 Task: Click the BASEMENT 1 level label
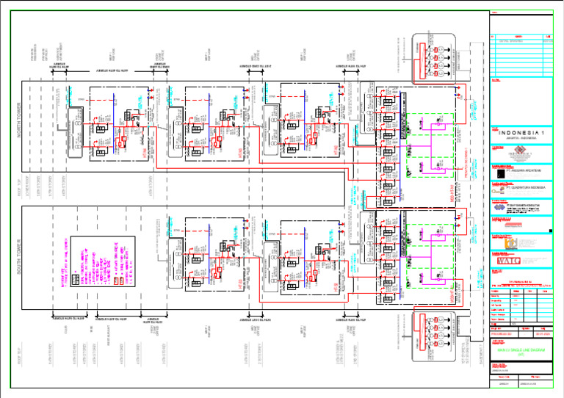(x=482, y=355)
